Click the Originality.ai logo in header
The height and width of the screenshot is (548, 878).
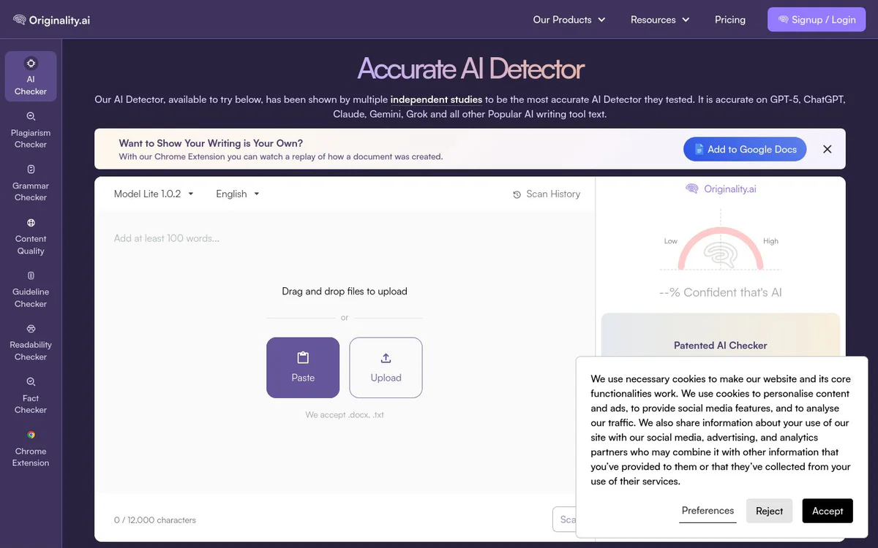[x=51, y=20]
